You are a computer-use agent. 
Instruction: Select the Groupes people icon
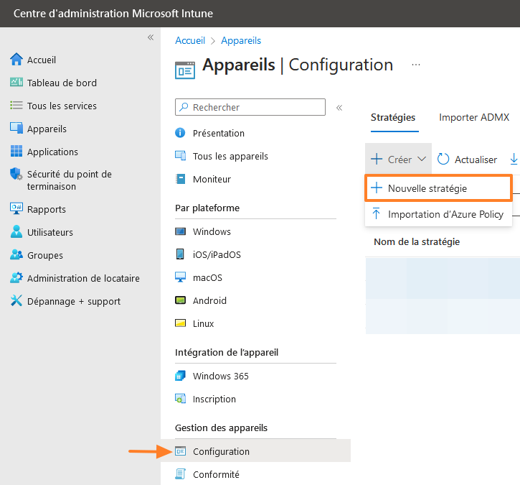pos(16,255)
